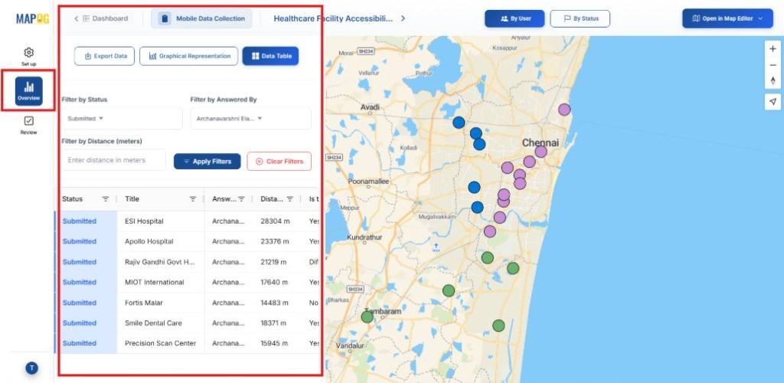Click green marker at Tambaram
Screen dimensions: 784x383
367,316
